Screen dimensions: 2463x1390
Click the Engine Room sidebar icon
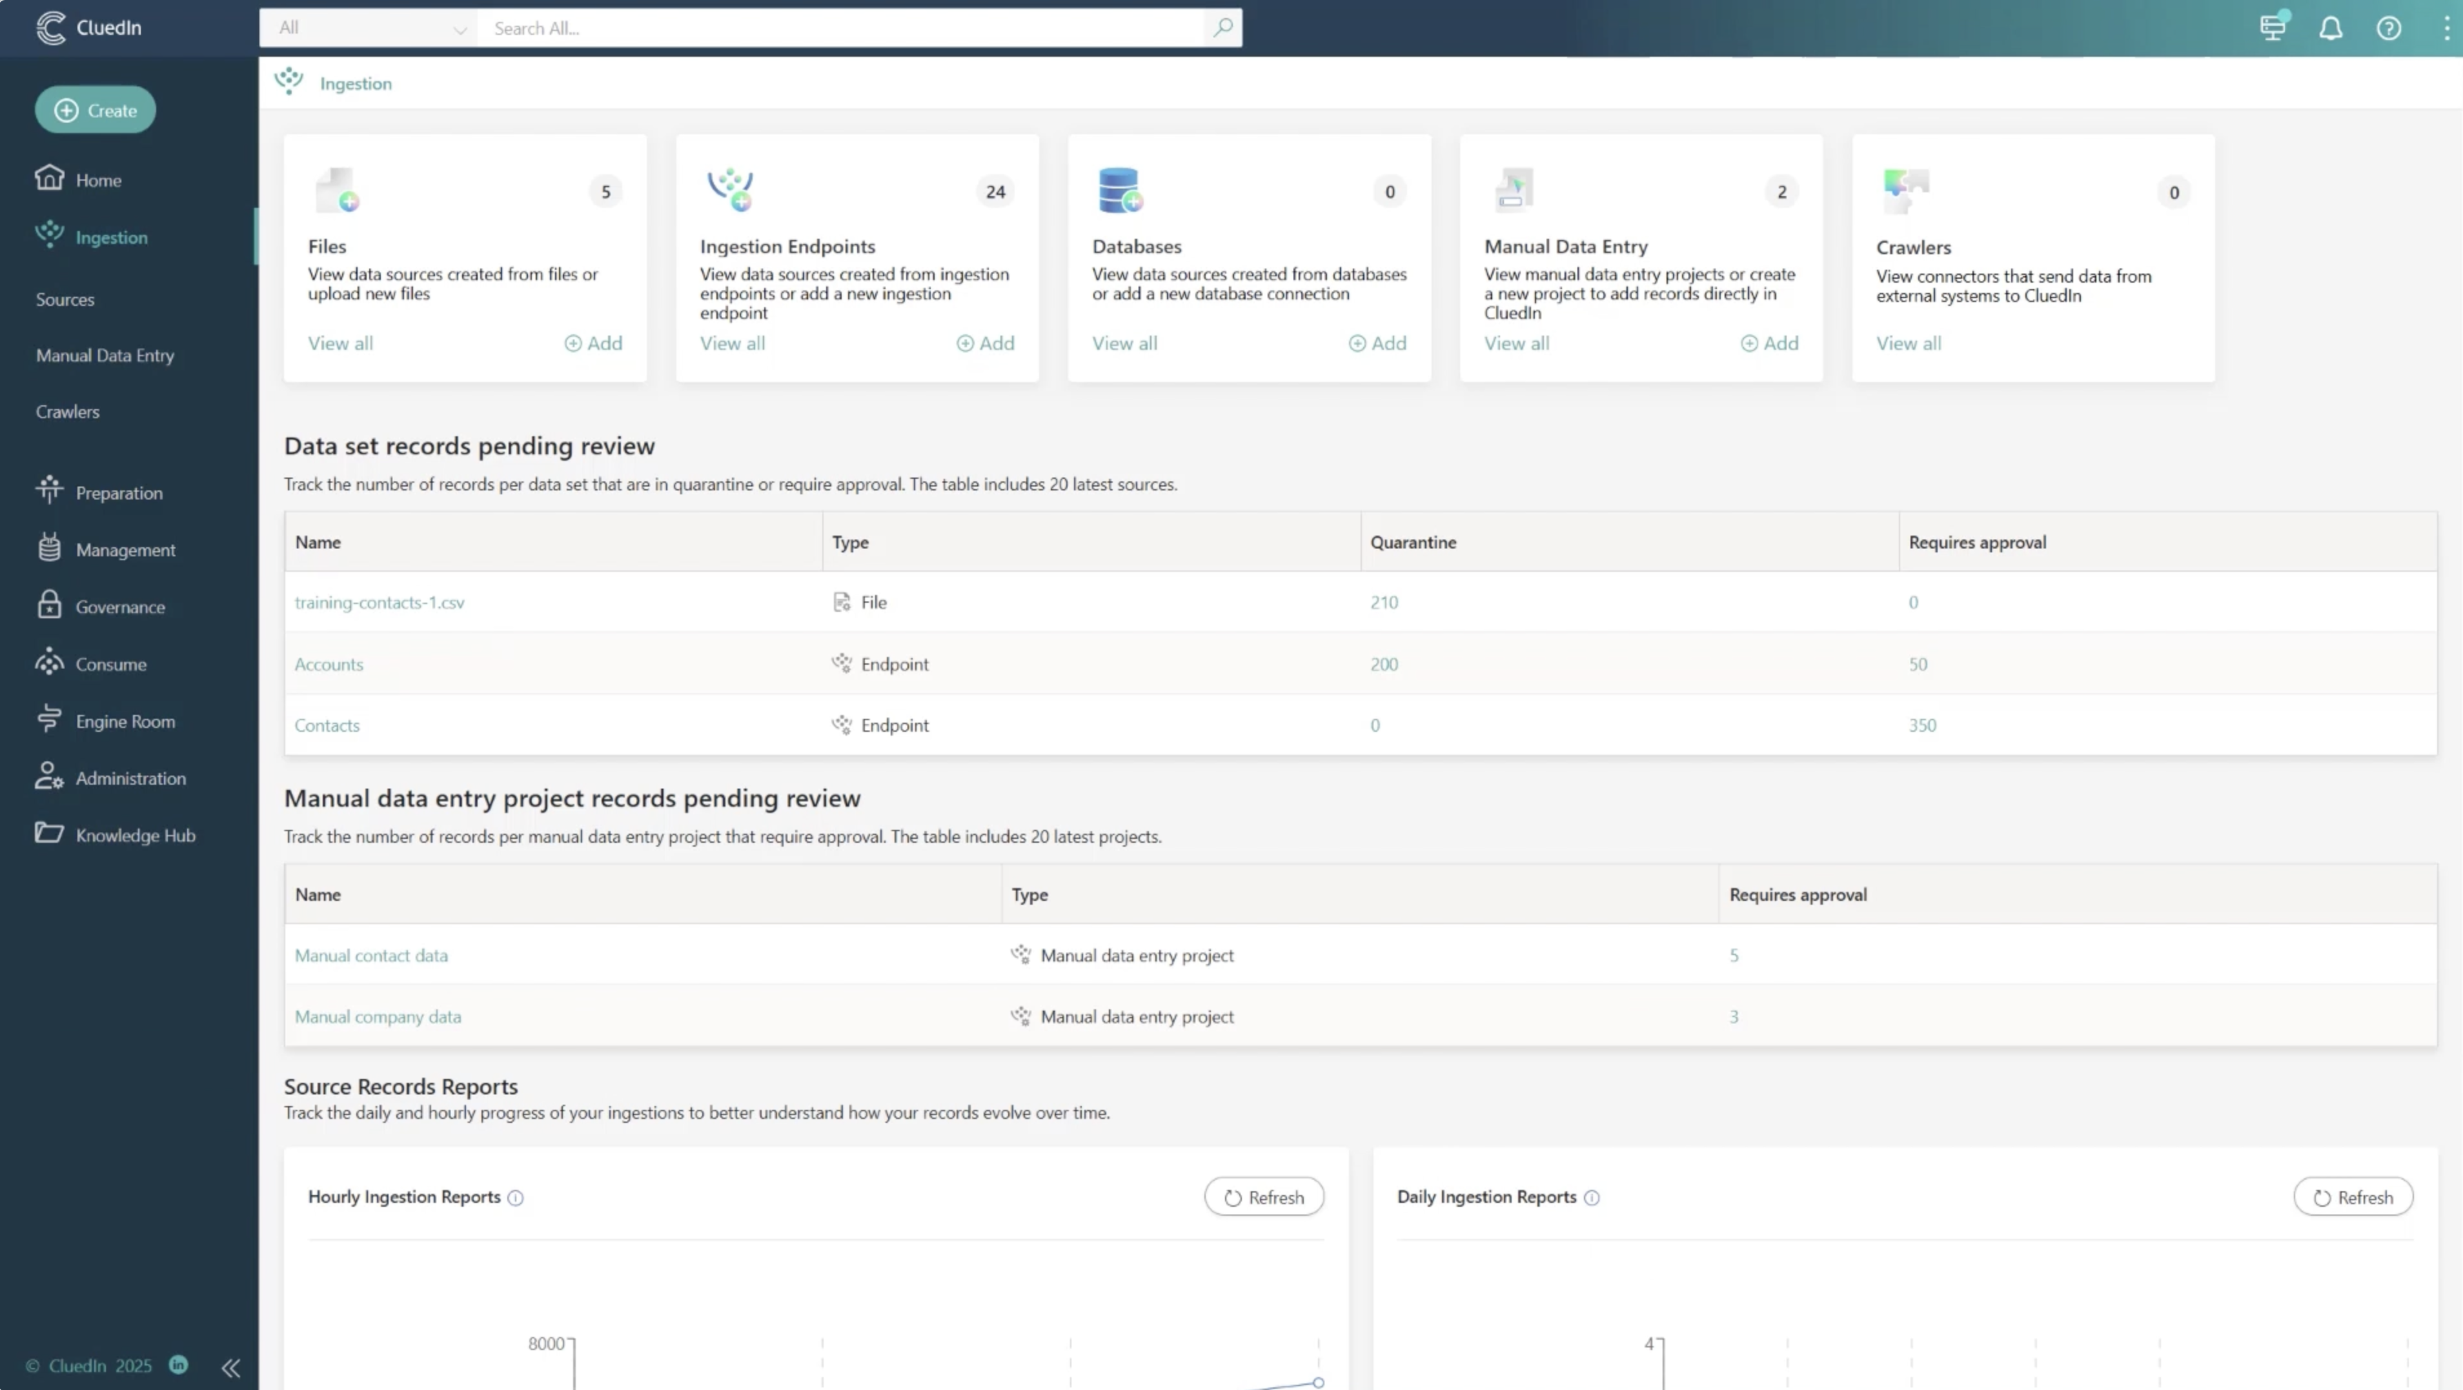click(x=50, y=720)
